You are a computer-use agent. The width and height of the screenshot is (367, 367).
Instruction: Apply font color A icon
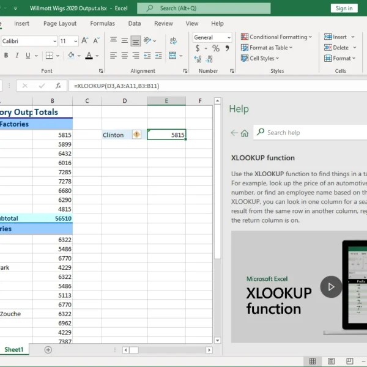click(89, 56)
